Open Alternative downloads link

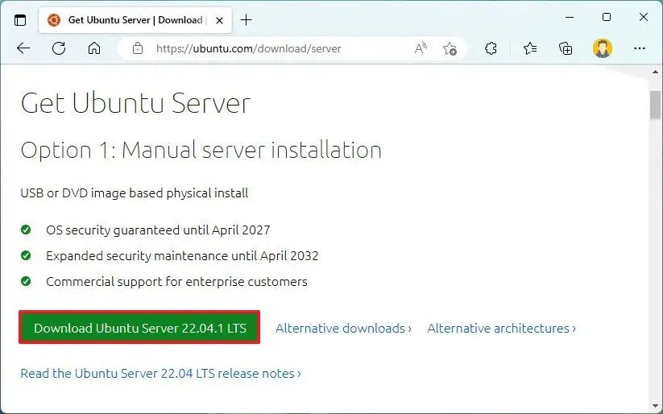(343, 328)
